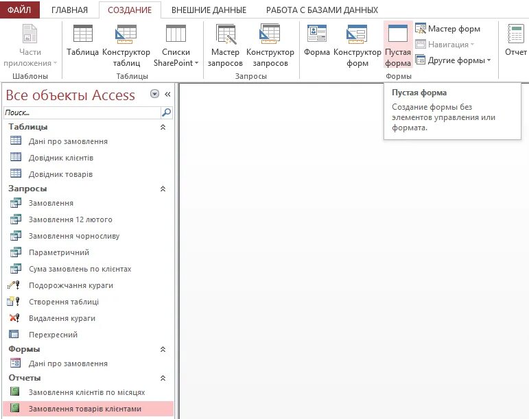Collapse the Формы group
The image size is (529, 419).
click(x=163, y=349)
